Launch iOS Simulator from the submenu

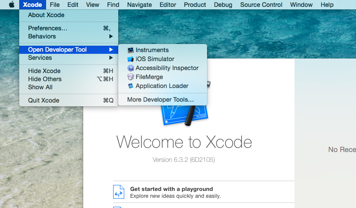click(x=163, y=59)
